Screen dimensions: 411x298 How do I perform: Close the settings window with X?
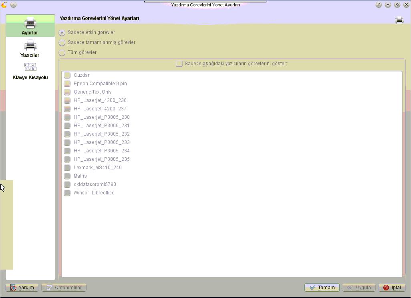tap(406, 5)
